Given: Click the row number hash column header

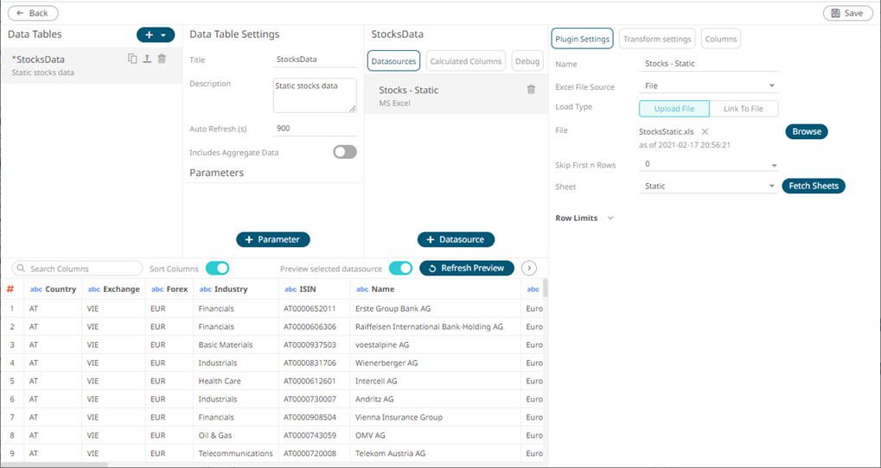Looking at the screenshot, I should 10,289.
